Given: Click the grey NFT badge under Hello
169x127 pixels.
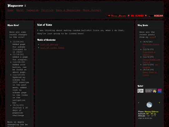Looking at the screenshot, I should tap(141, 91).
